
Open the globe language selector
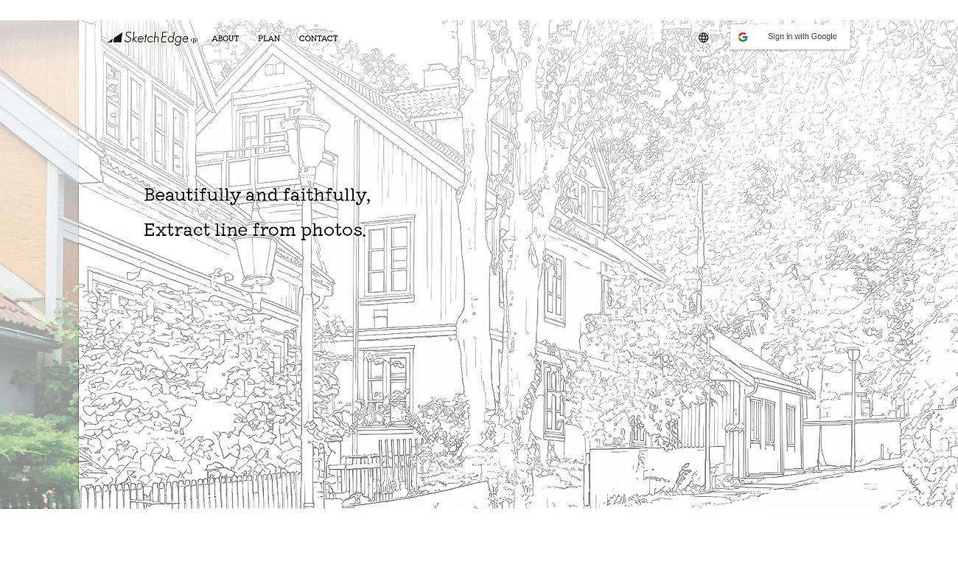704,38
